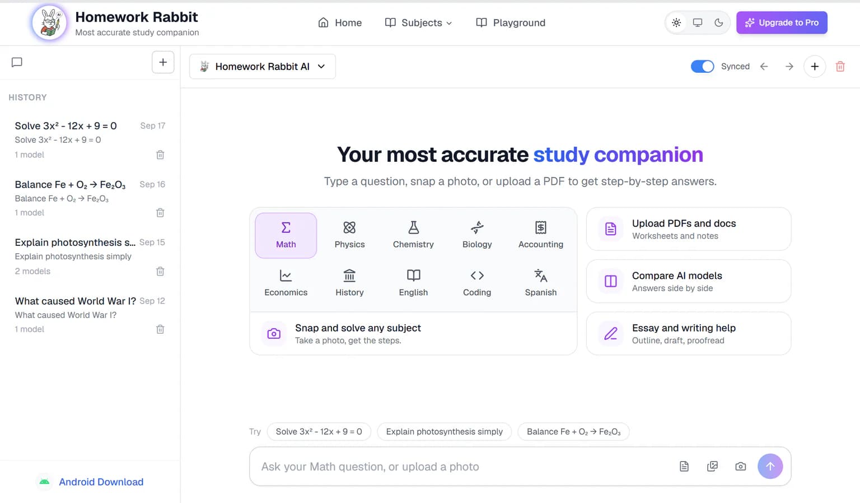Screen dimensions: 860x503
Task: Focus the Ask your Math question input
Action: pos(465,467)
